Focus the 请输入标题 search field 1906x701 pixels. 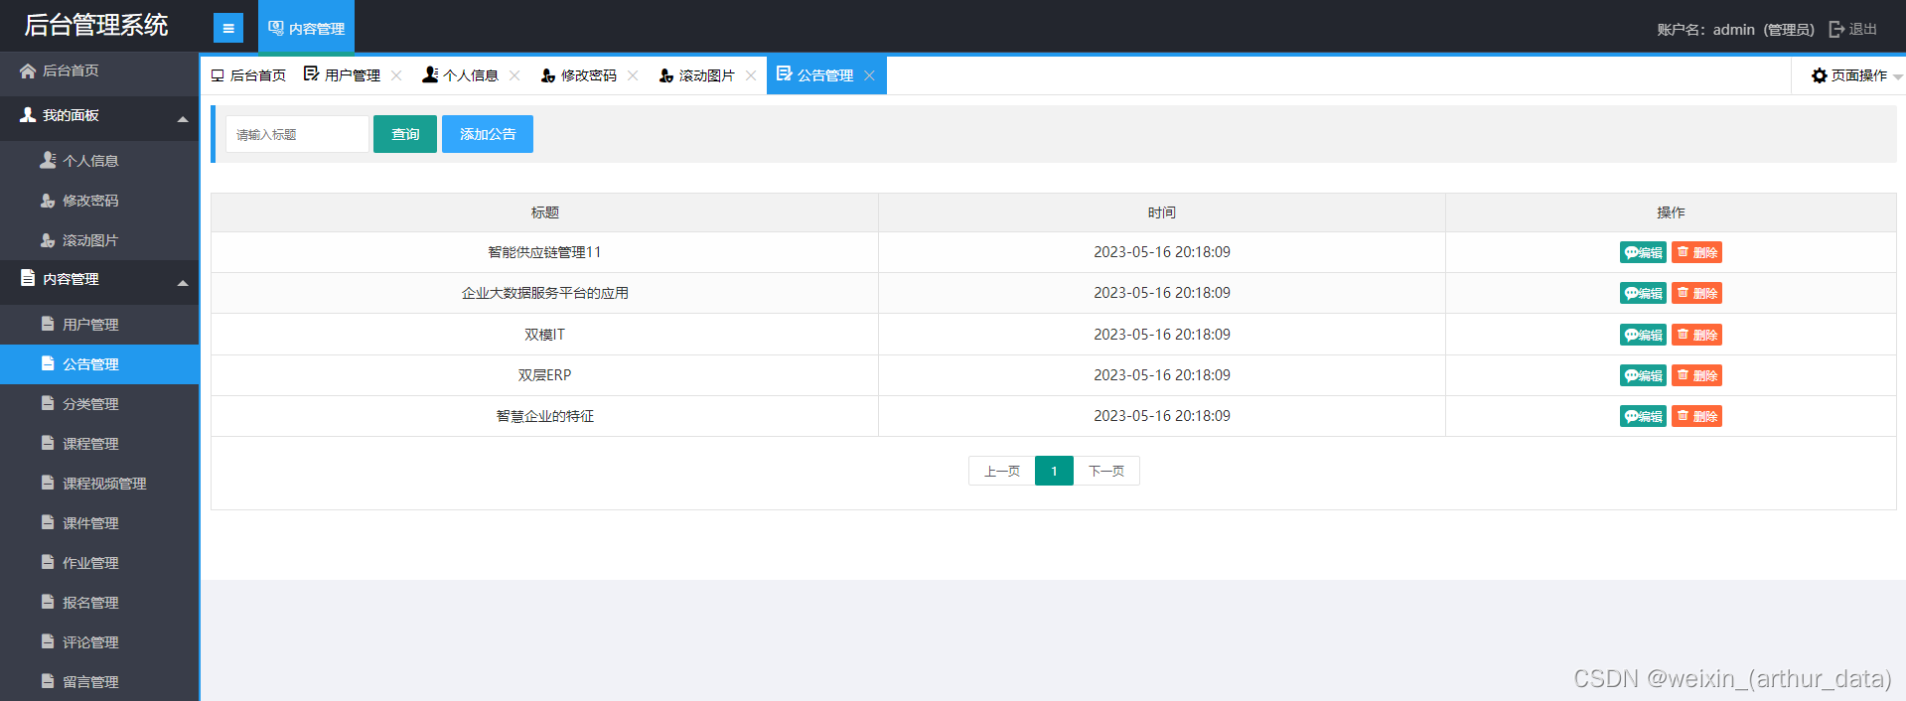click(297, 134)
